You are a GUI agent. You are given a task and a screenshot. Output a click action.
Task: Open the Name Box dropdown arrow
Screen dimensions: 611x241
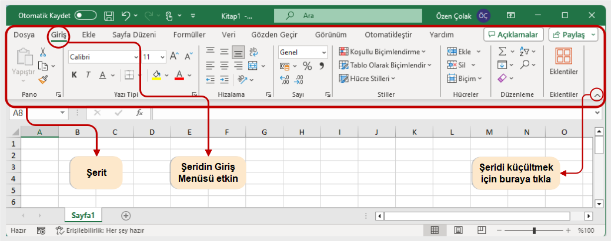[x=62, y=113]
